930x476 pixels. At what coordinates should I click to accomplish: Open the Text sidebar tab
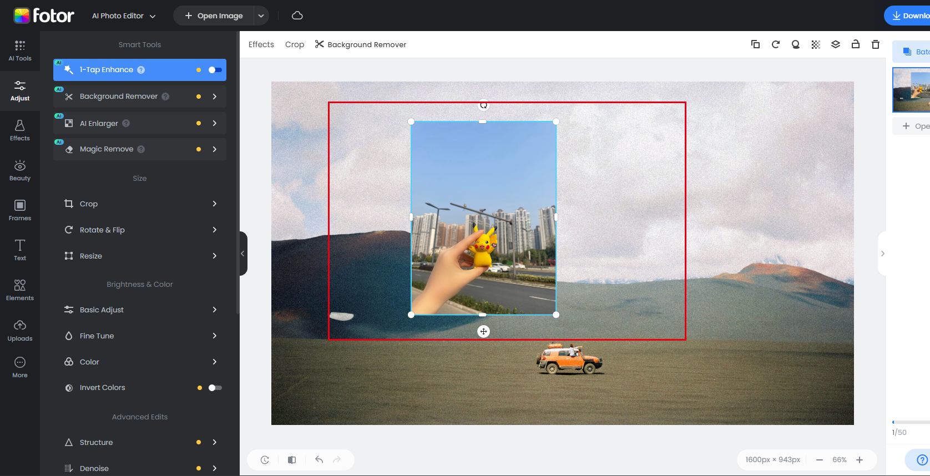pos(20,250)
